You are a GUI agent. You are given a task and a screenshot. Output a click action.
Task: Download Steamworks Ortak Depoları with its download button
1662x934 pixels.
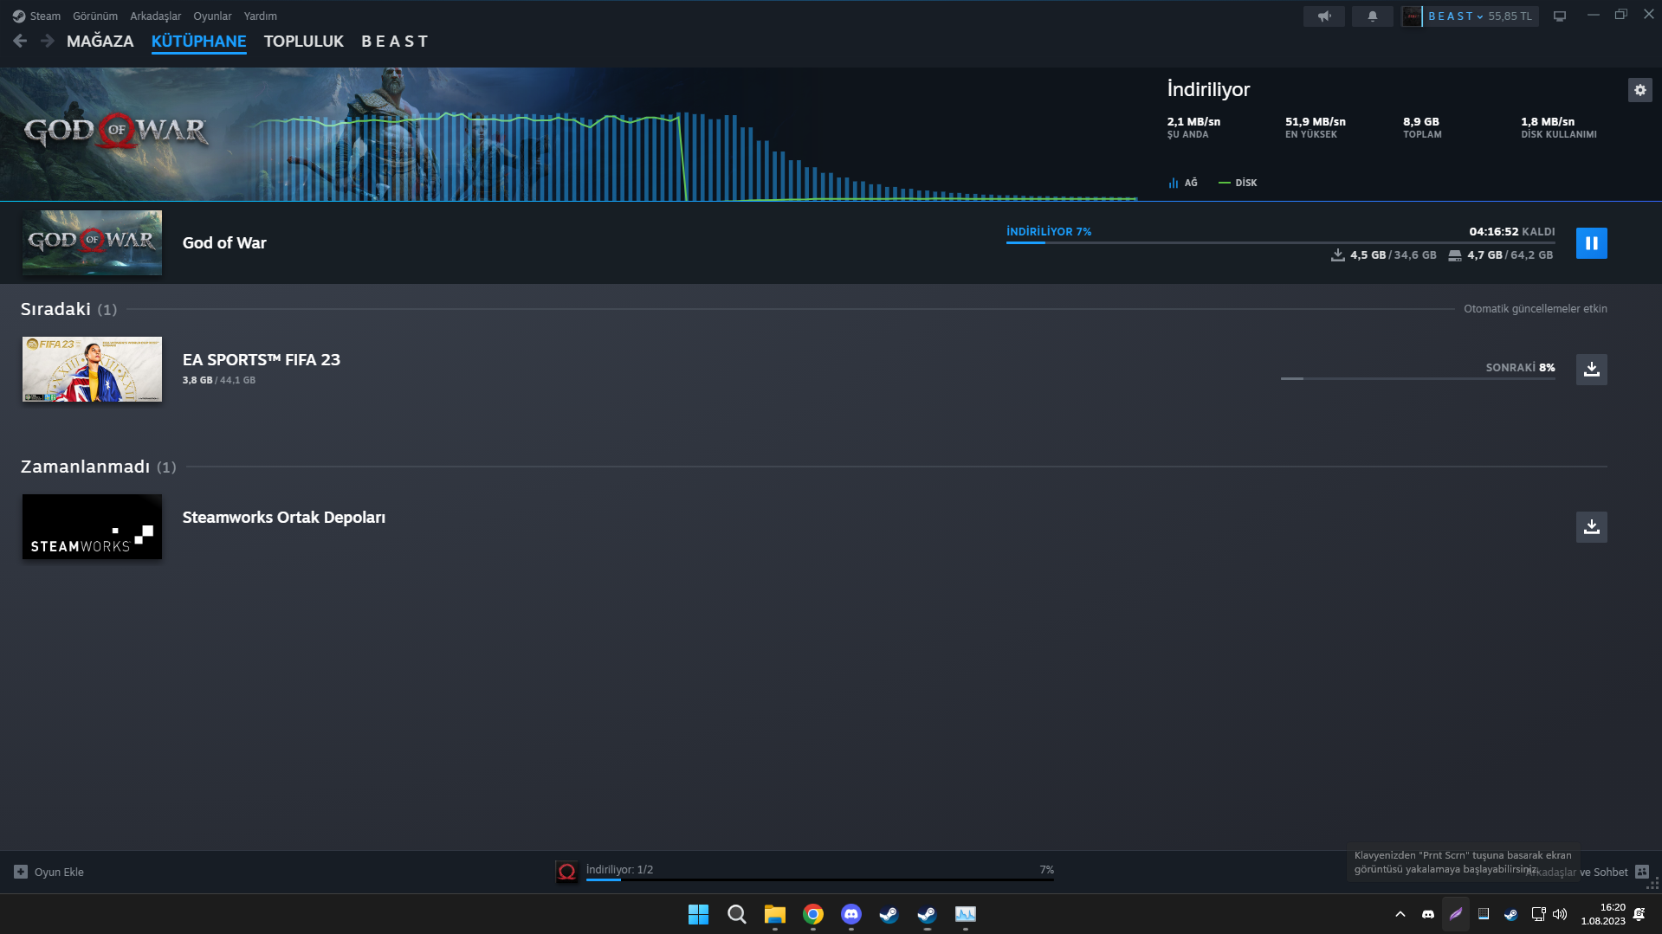1592,527
